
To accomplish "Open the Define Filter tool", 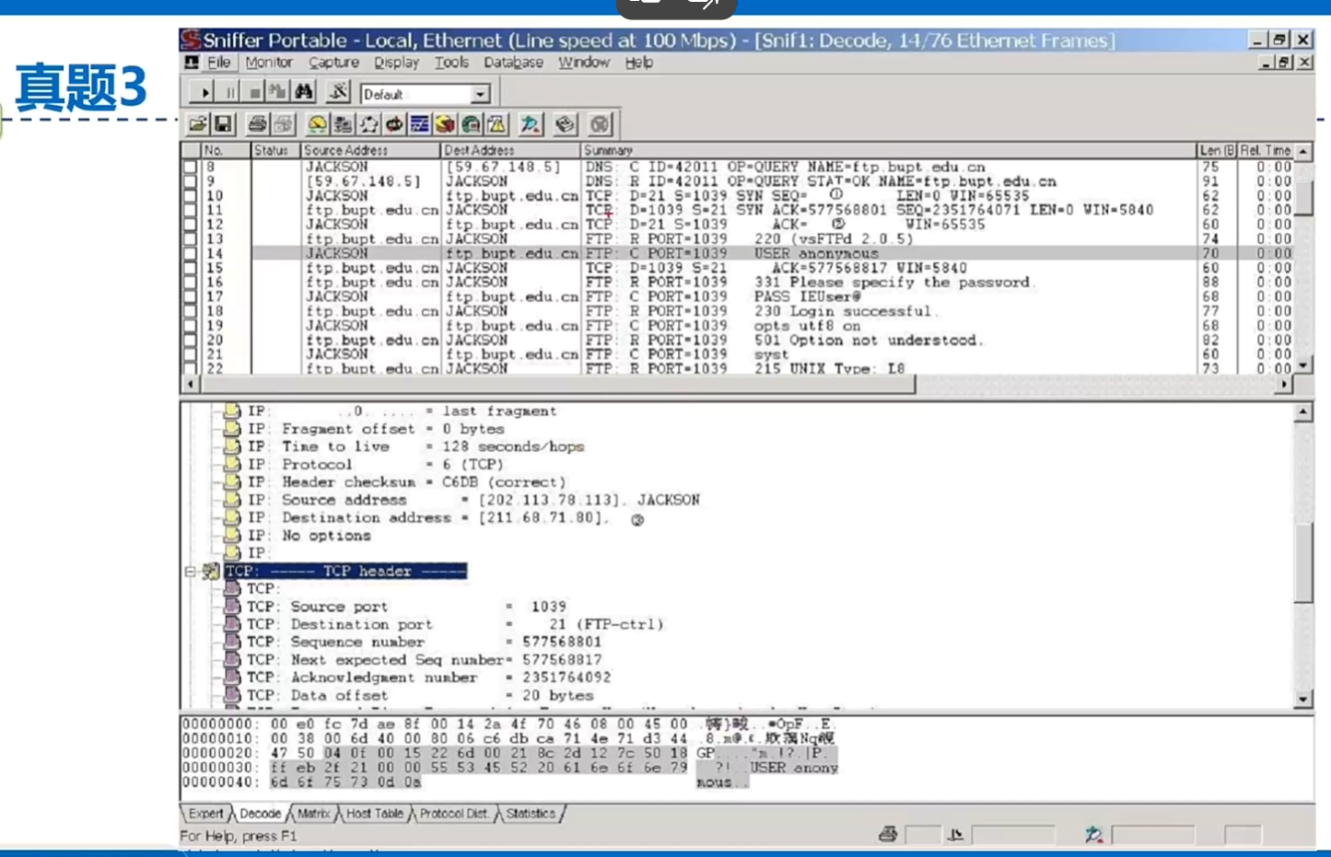I will coord(338,93).
